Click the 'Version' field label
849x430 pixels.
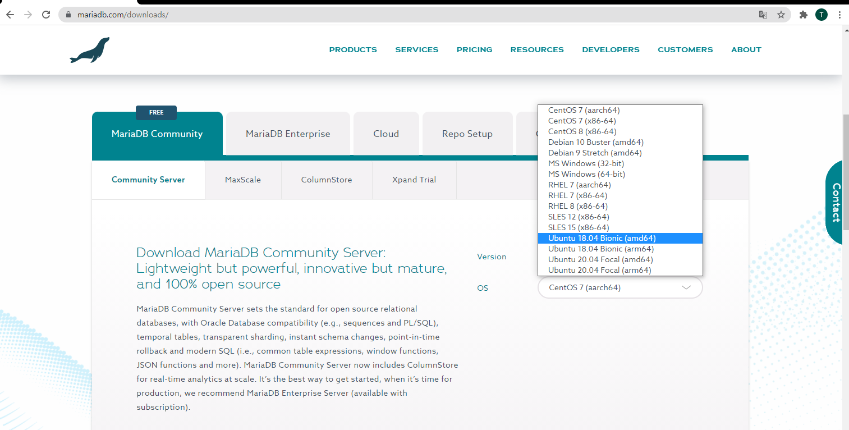(492, 257)
